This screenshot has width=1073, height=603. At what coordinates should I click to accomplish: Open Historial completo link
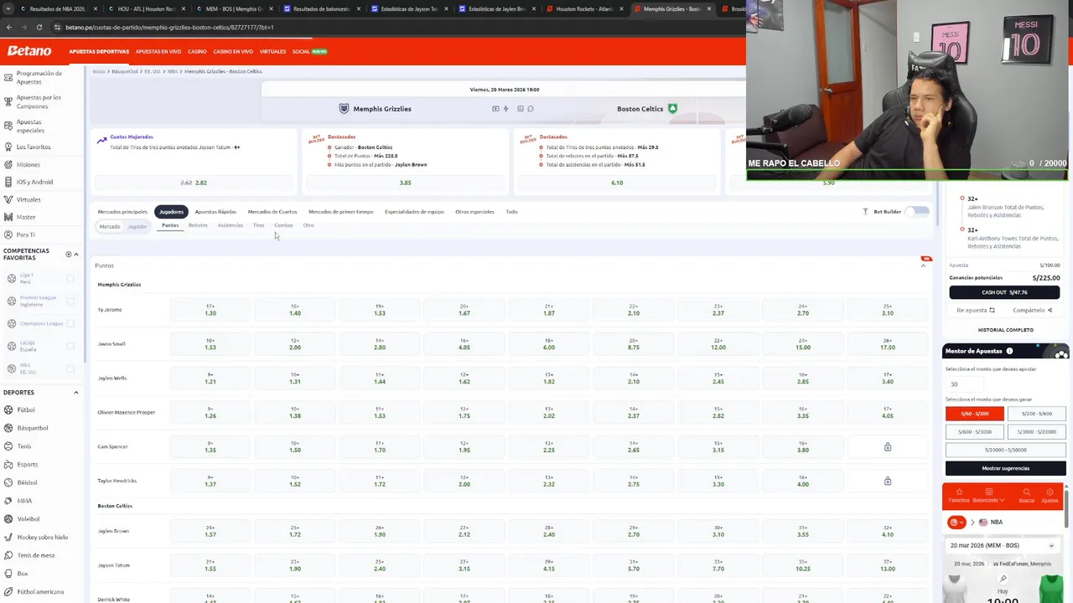click(1005, 330)
